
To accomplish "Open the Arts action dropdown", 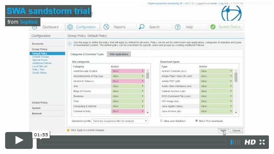I will (x=128, y=86).
